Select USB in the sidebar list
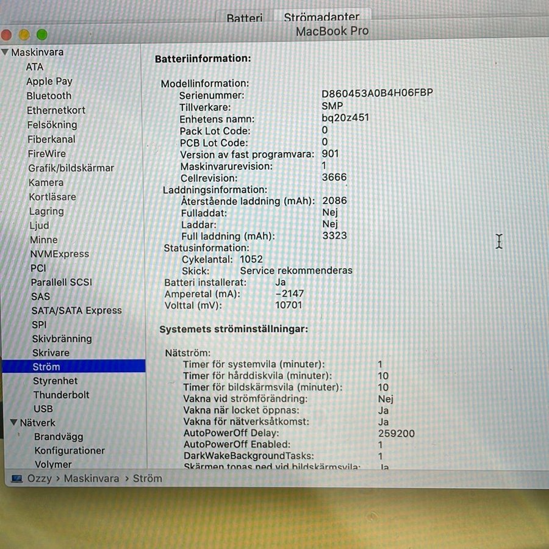The width and height of the screenshot is (549, 549). (x=43, y=409)
